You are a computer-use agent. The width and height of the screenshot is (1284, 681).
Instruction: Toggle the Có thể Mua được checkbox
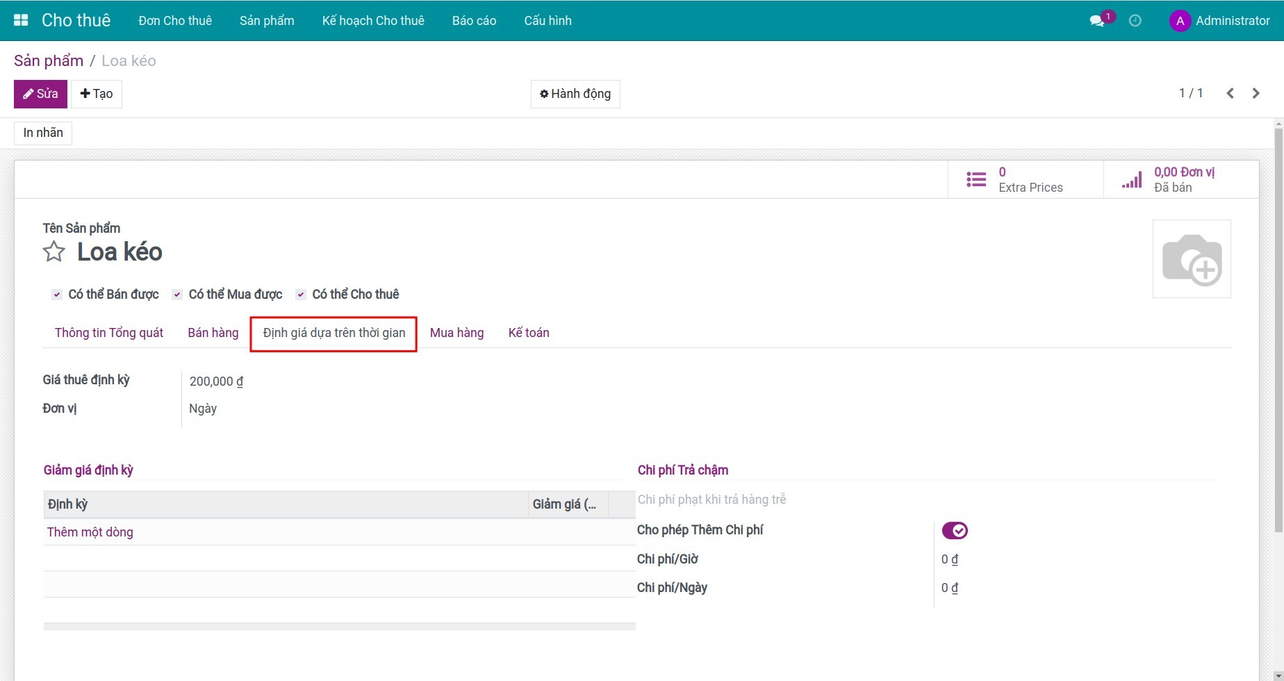pos(177,295)
